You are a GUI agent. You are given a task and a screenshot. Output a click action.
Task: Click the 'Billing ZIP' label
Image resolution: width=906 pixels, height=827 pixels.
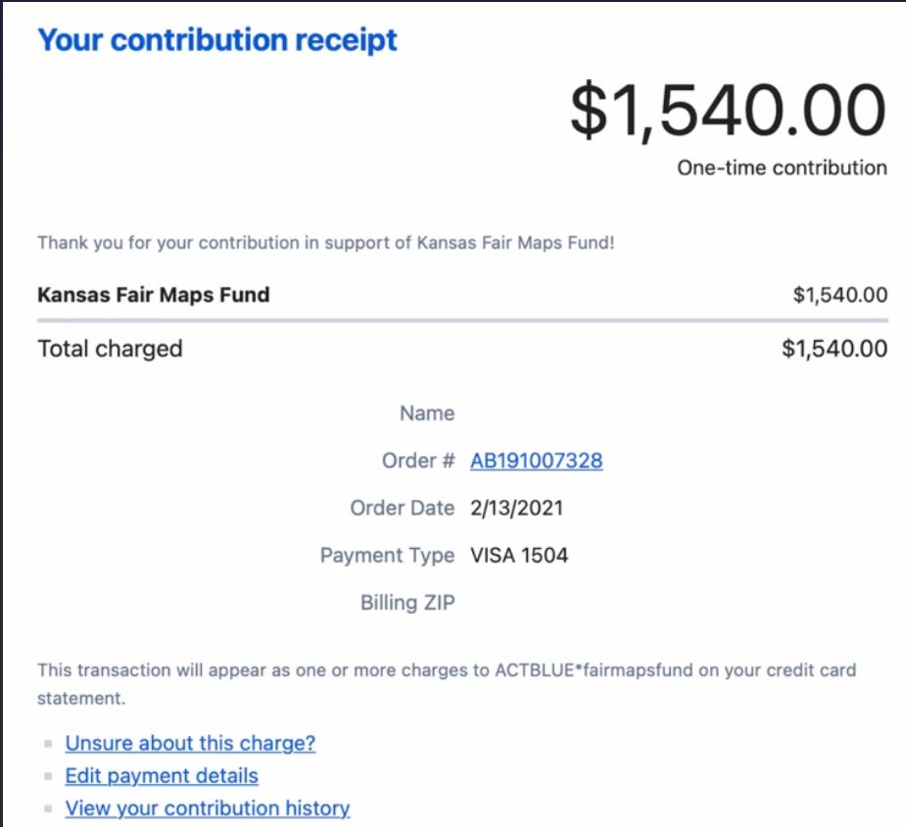[x=407, y=603]
